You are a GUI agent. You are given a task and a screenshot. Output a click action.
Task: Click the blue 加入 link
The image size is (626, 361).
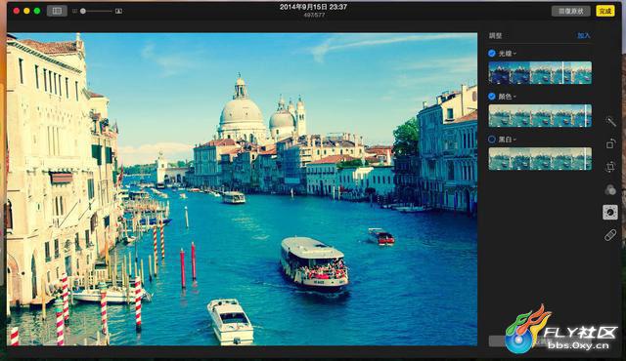pyautogui.click(x=584, y=36)
